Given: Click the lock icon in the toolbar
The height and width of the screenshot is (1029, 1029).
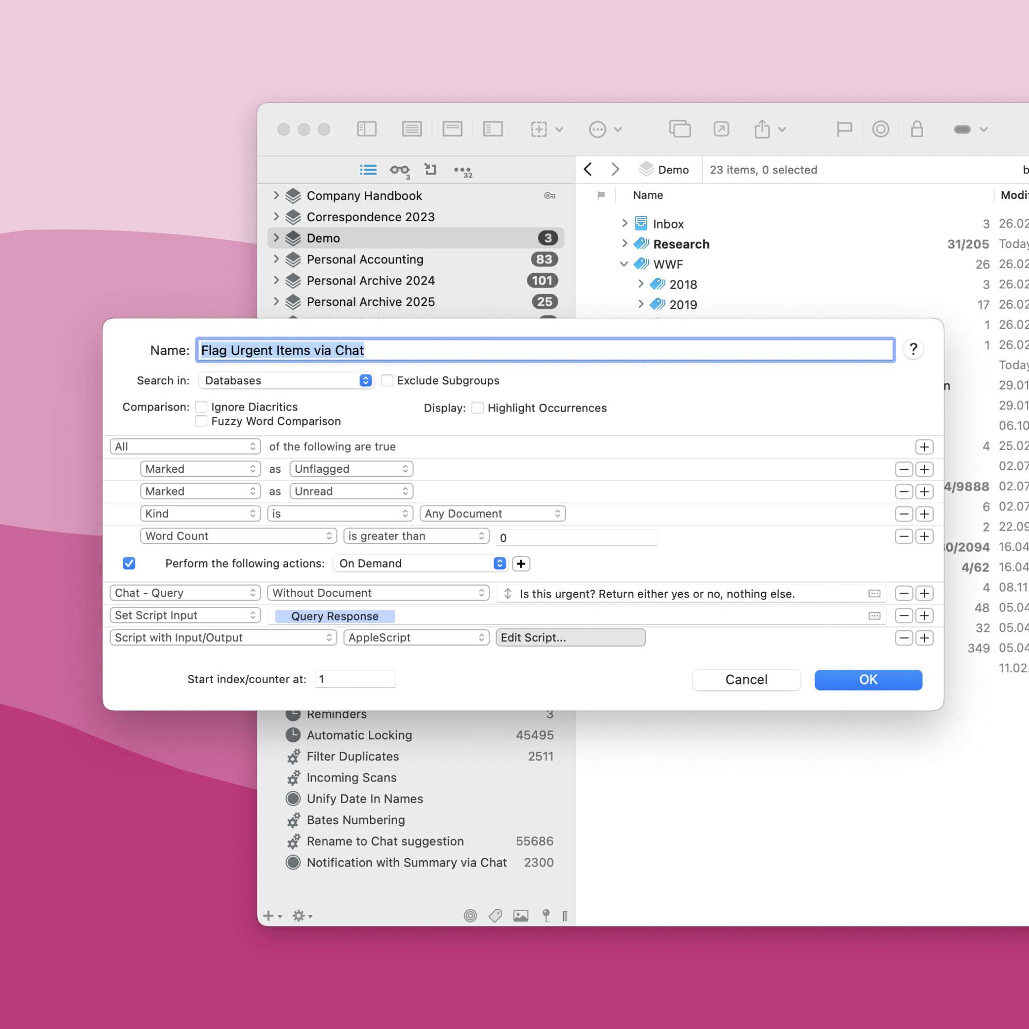Looking at the screenshot, I should pos(917,129).
